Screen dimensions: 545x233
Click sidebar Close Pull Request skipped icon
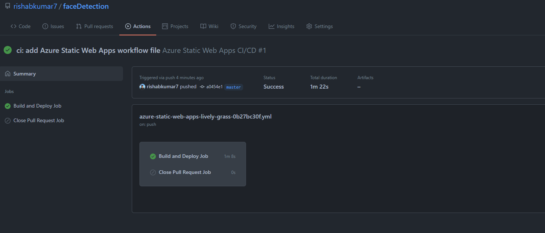pos(8,121)
